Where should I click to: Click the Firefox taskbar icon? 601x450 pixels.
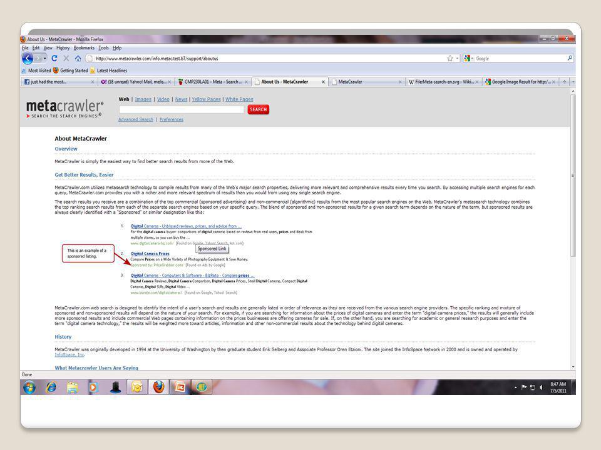coord(158,387)
